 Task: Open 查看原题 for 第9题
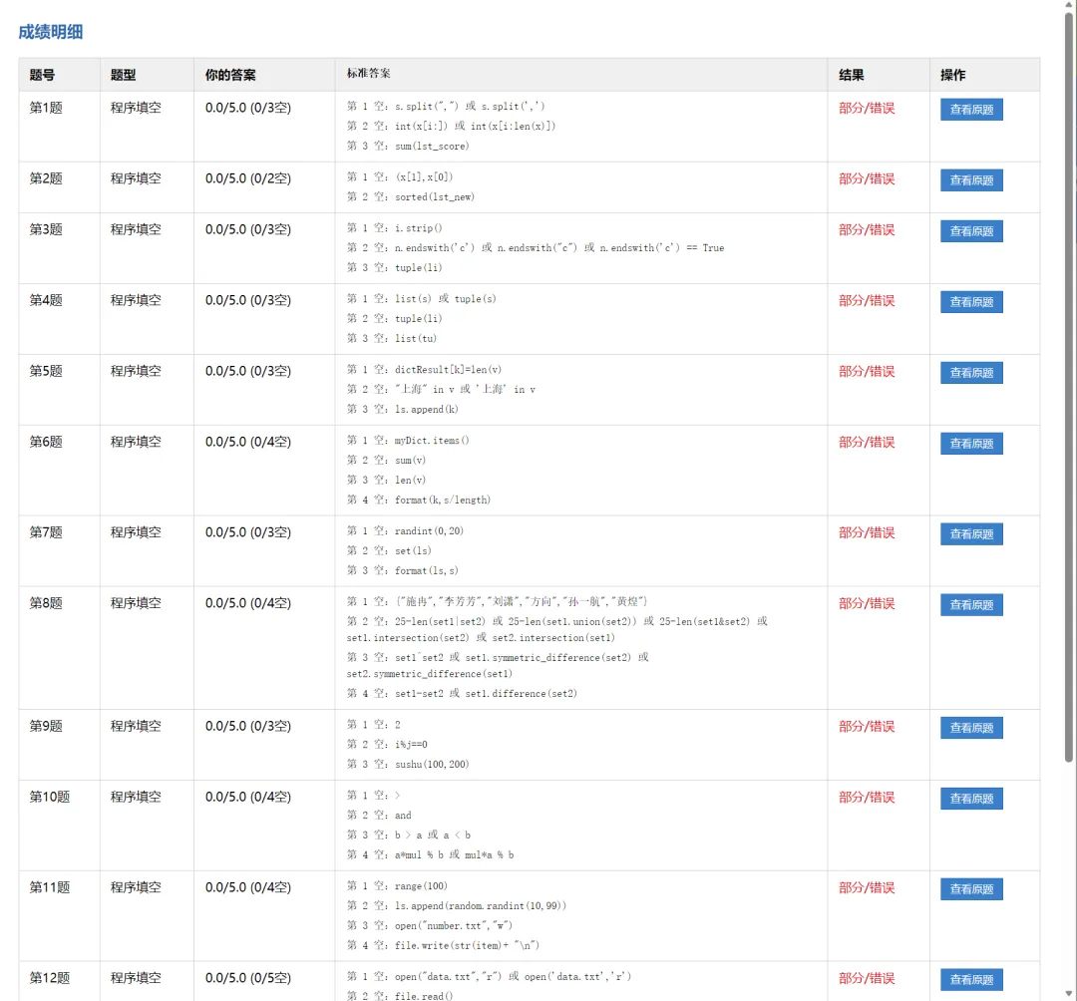[x=971, y=727]
